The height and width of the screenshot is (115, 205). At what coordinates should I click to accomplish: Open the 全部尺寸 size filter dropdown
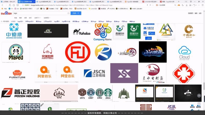38,18
